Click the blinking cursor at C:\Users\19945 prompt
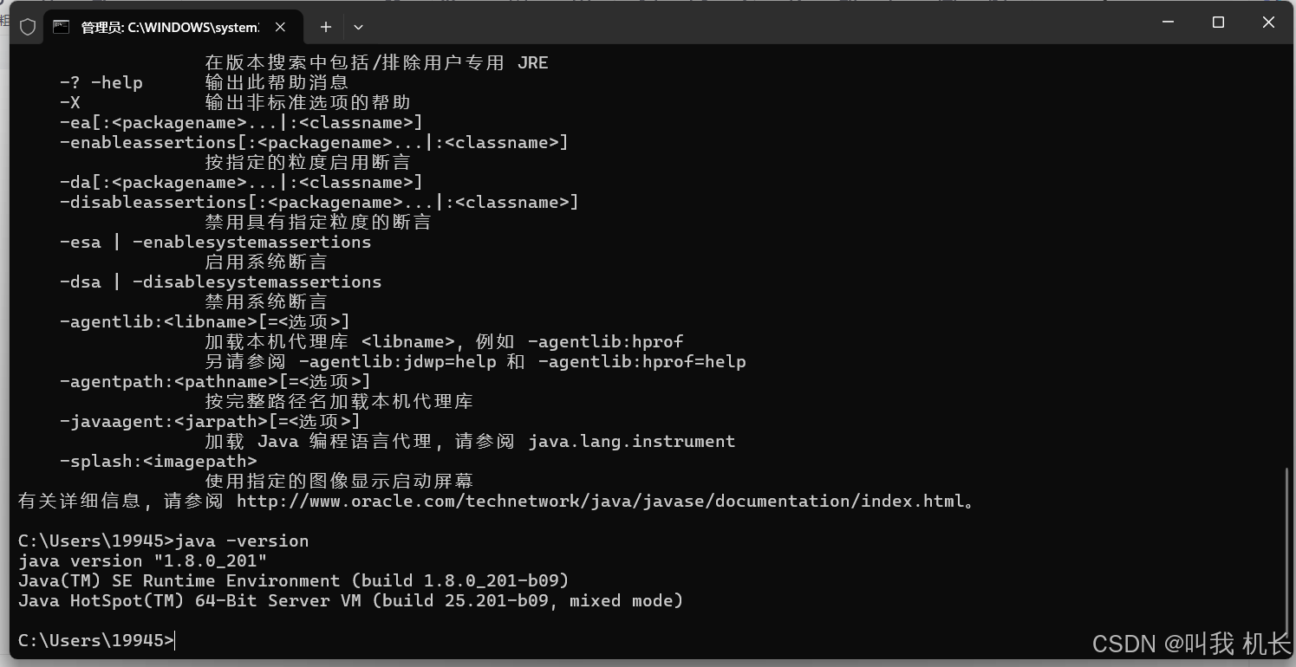Image resolution: width=1296 pixels, height=667 pixels. [x=173, y=640]
